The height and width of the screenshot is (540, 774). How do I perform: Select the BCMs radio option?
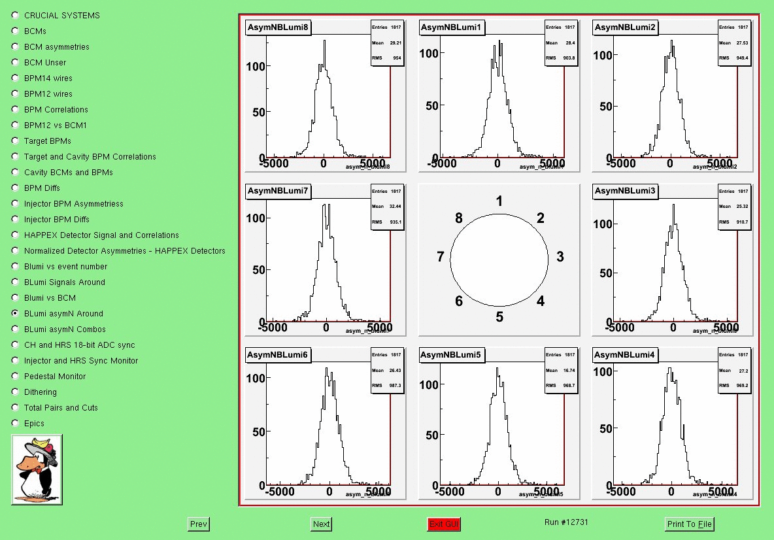click(15, 31)
